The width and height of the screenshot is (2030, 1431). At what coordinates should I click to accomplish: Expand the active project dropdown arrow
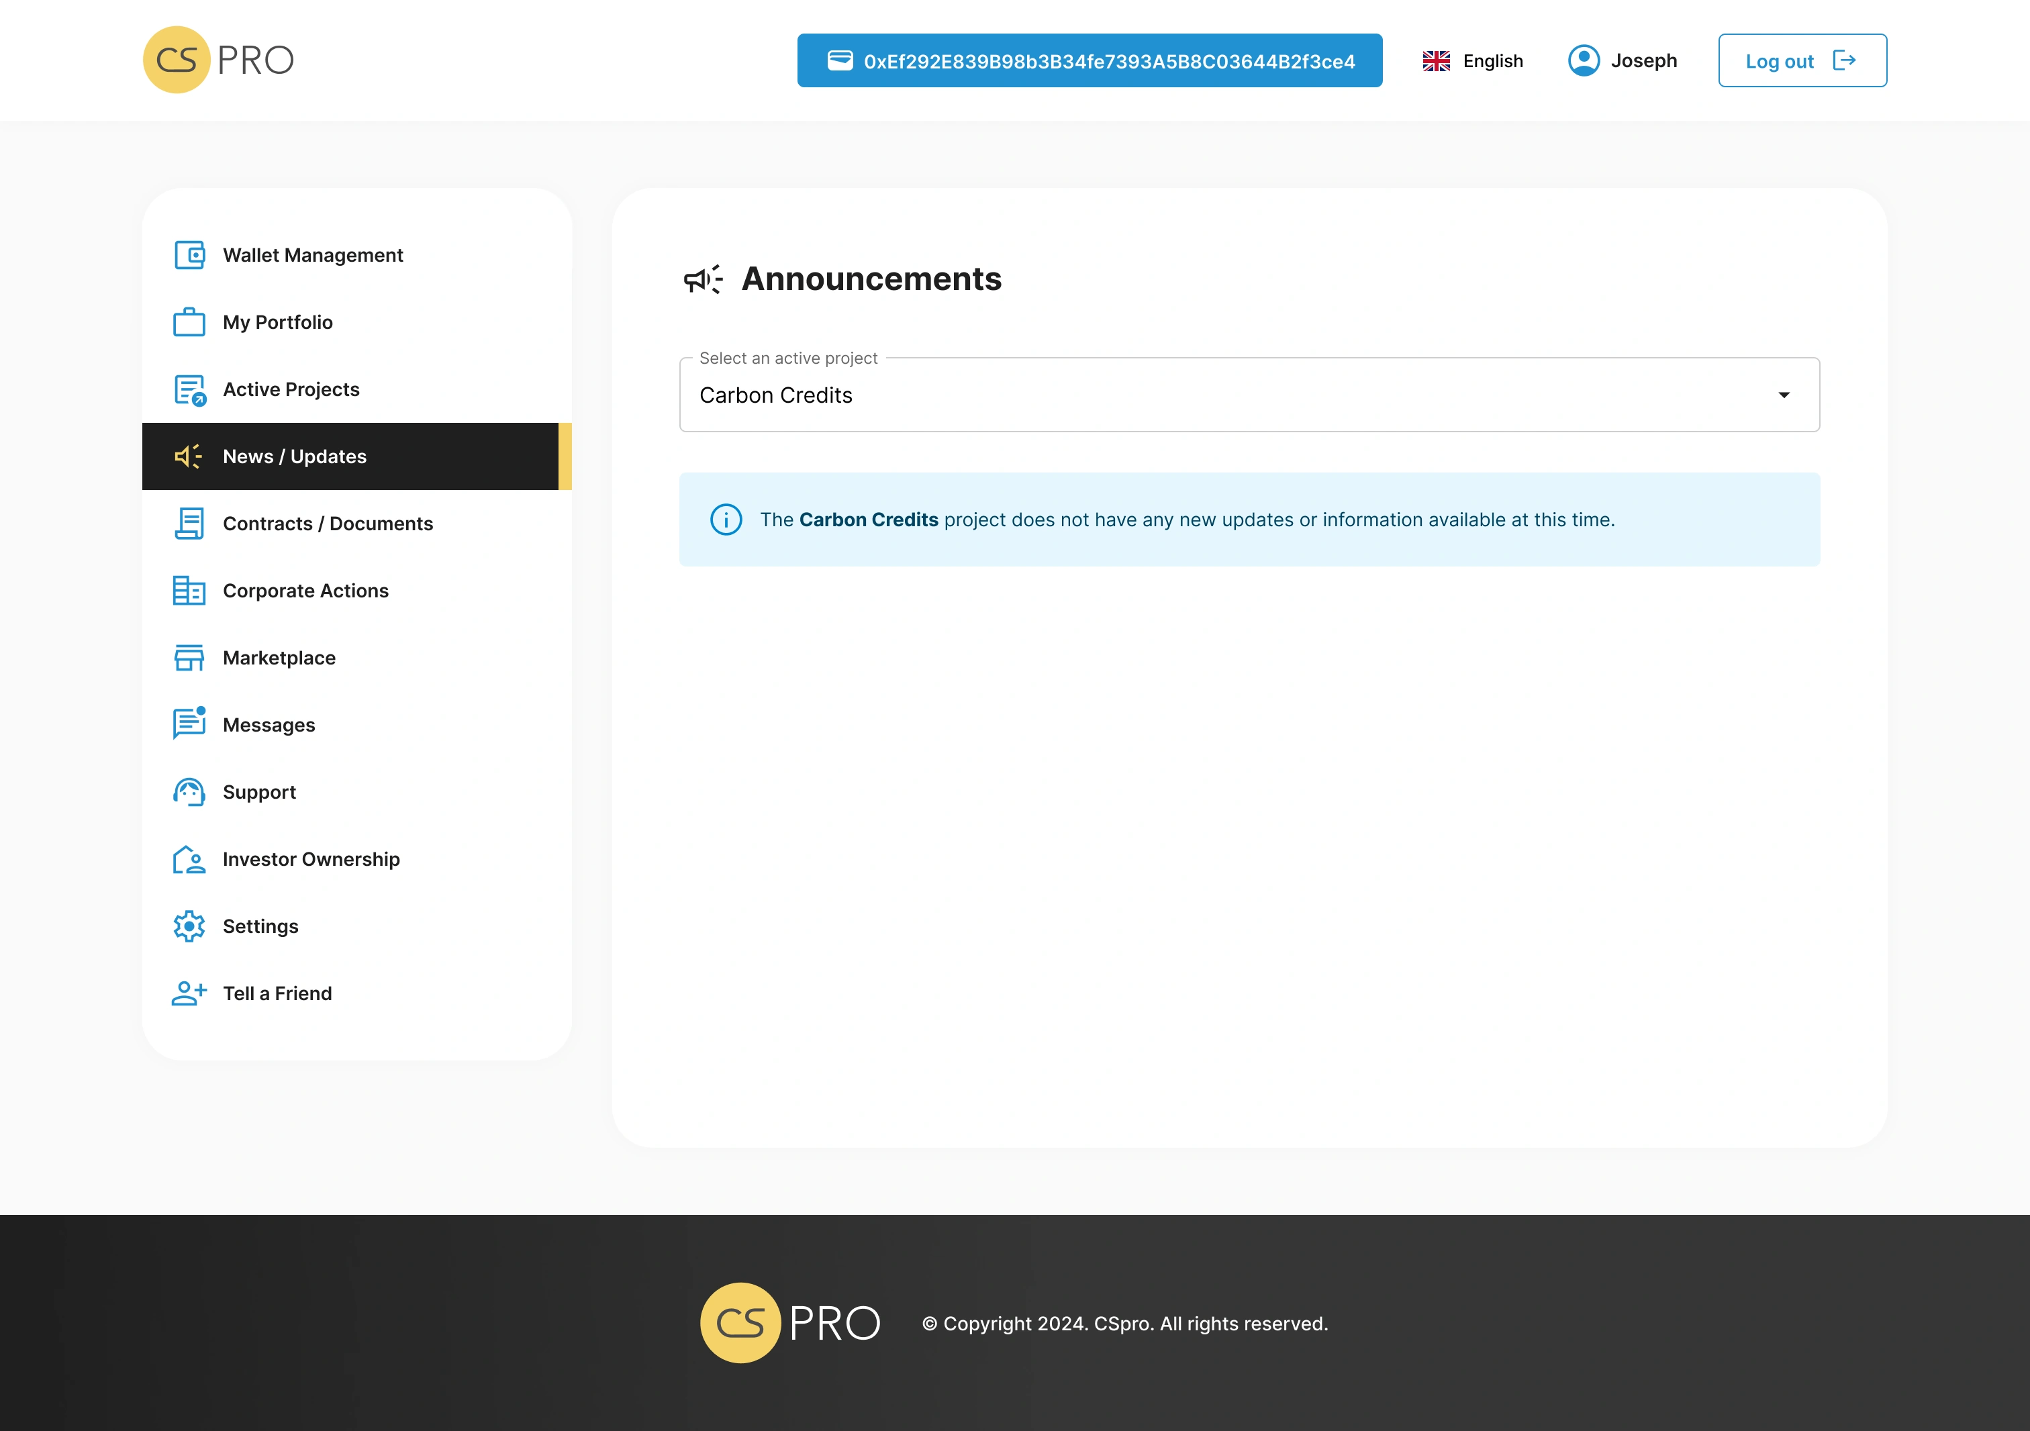[1784, 395]
